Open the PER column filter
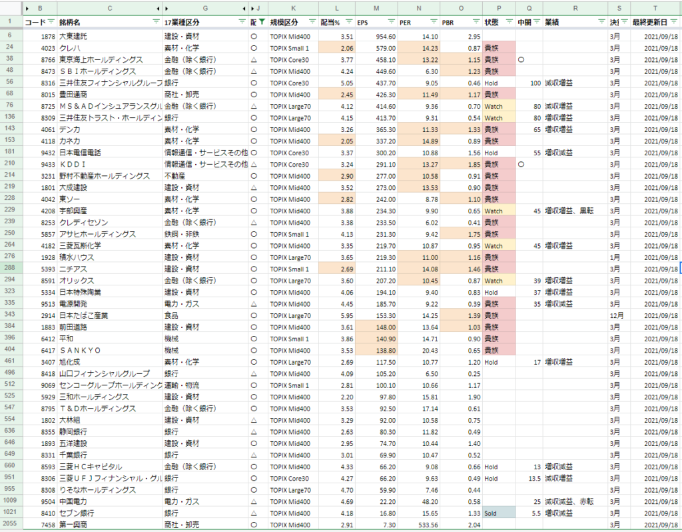682x532 pixels. coord(434,22)
